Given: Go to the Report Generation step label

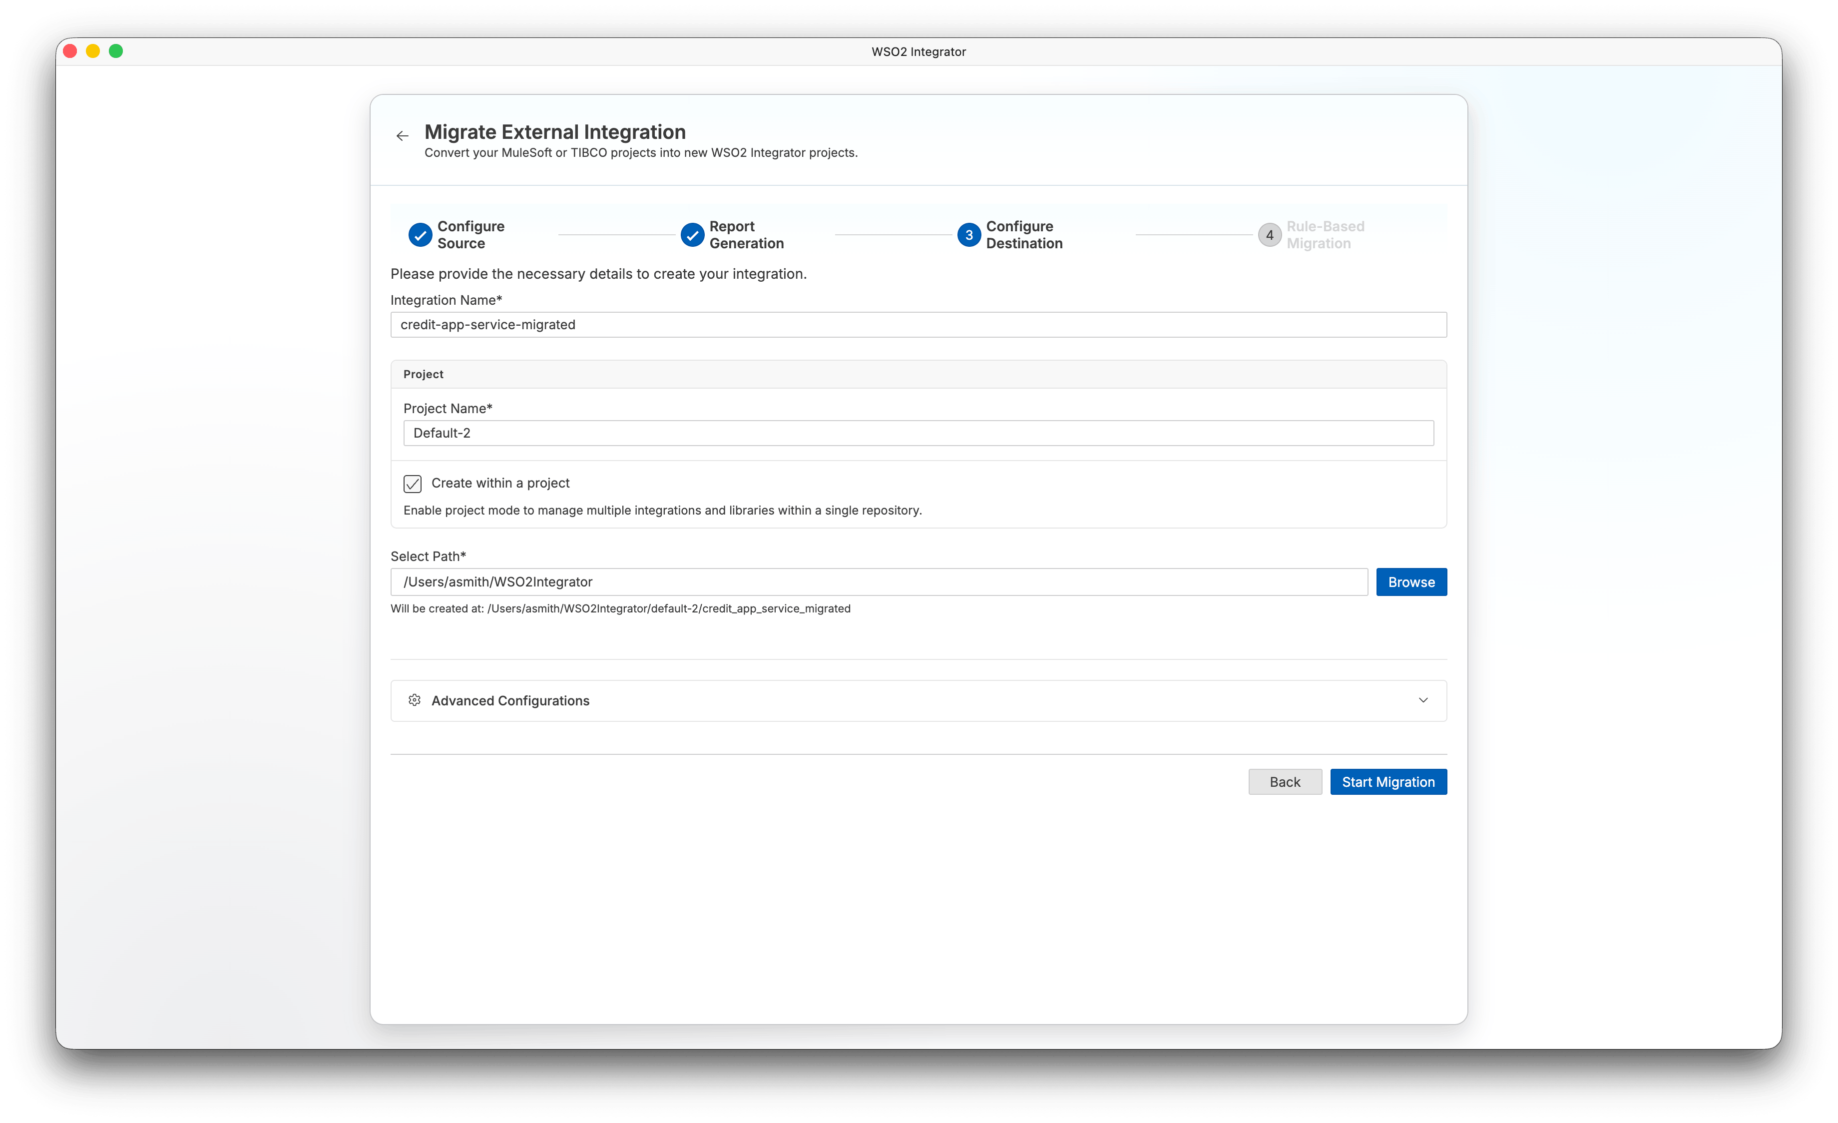Looking at the screenshot, I should click(747, 235).
